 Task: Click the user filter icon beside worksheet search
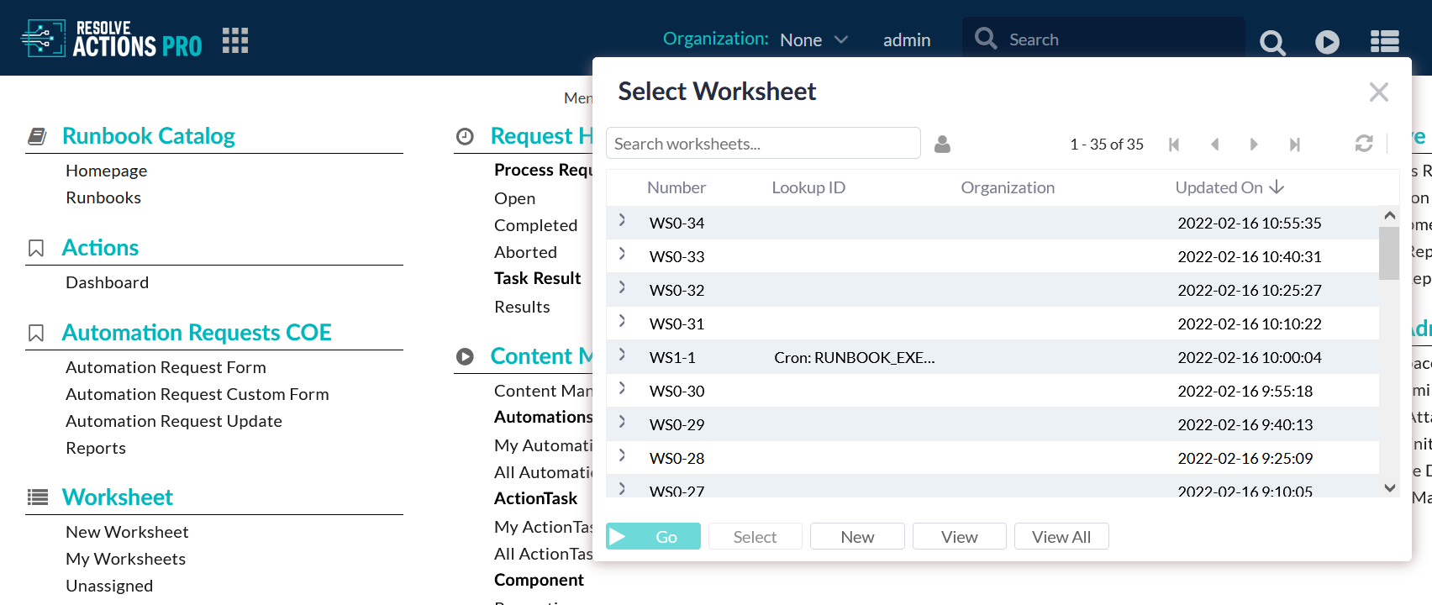click(942, 145)
